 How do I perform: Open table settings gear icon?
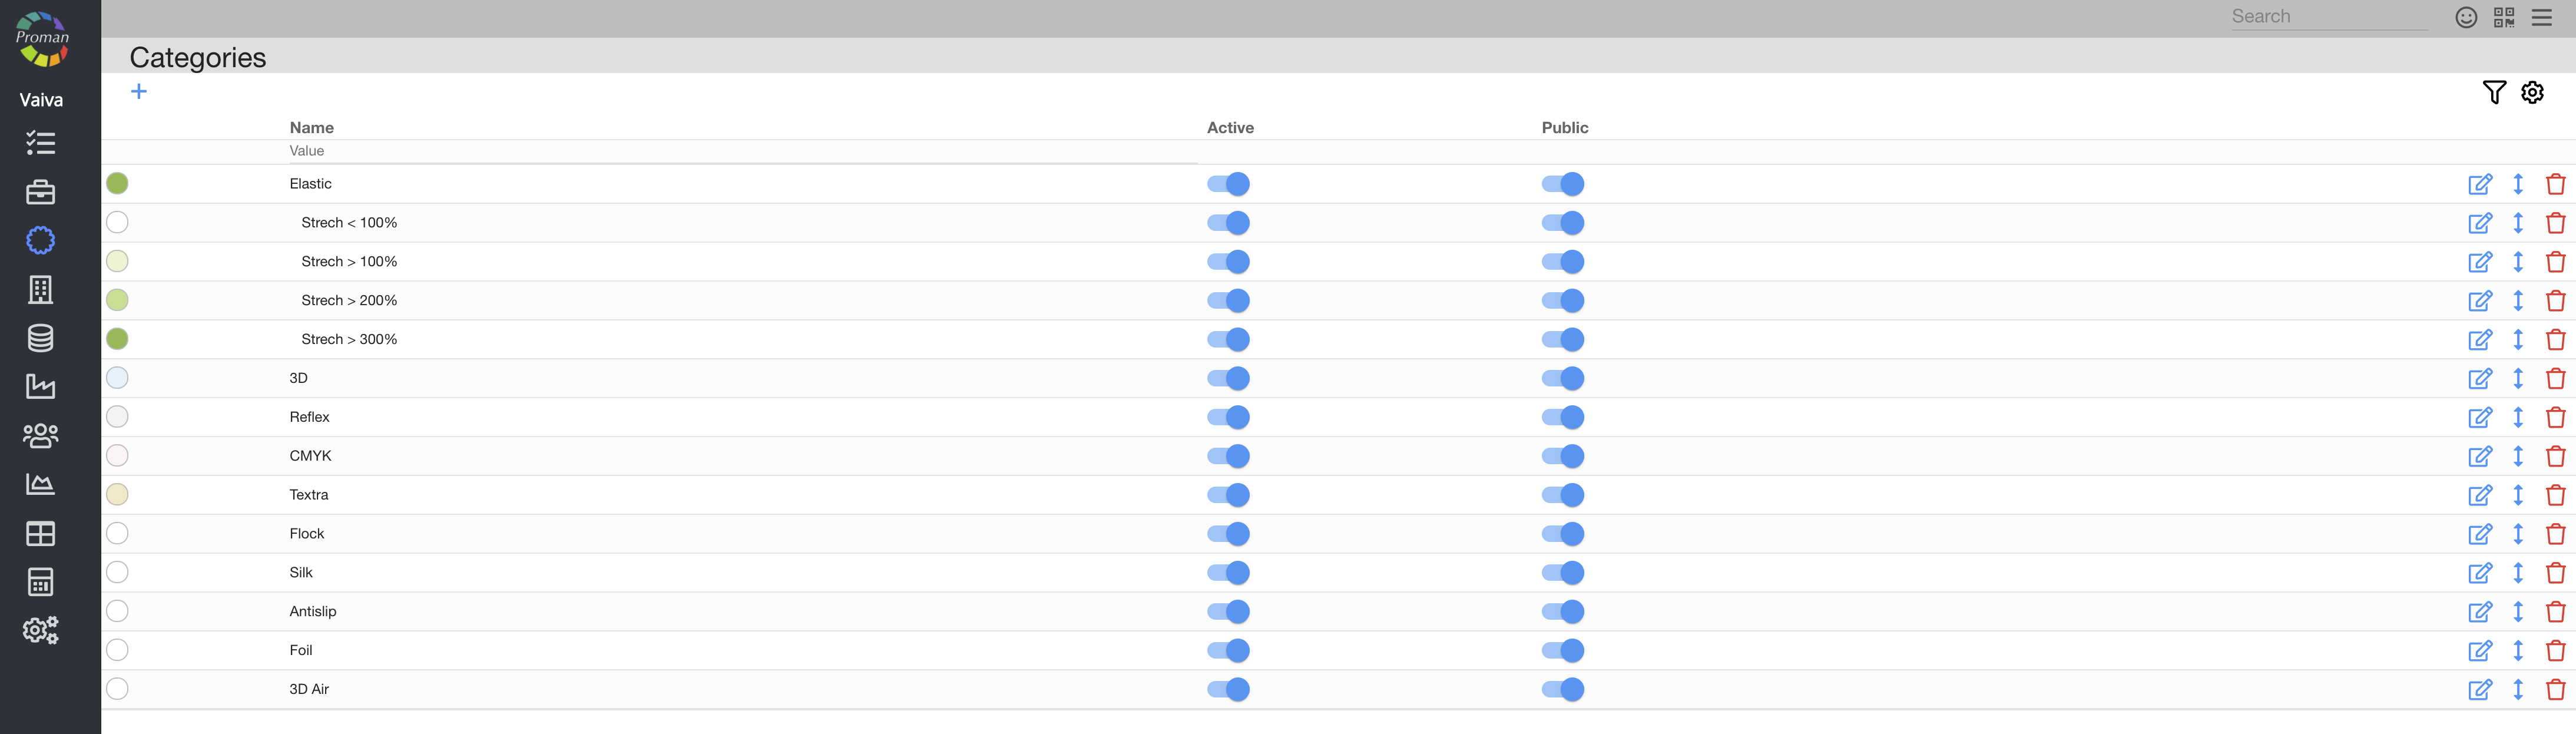[2531, 93]
